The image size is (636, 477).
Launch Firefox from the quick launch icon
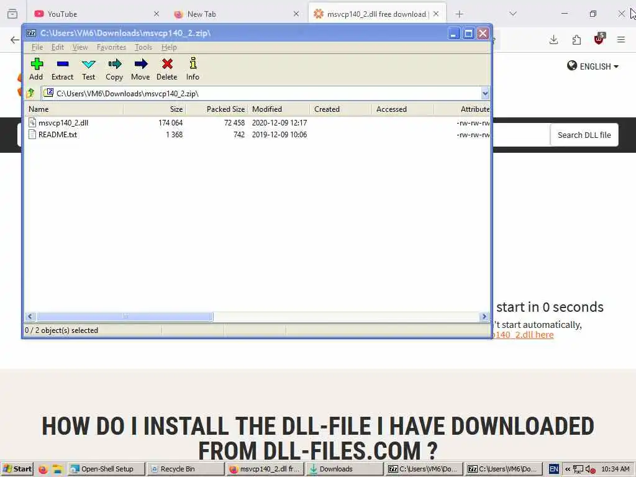click(x=43, y=470)
